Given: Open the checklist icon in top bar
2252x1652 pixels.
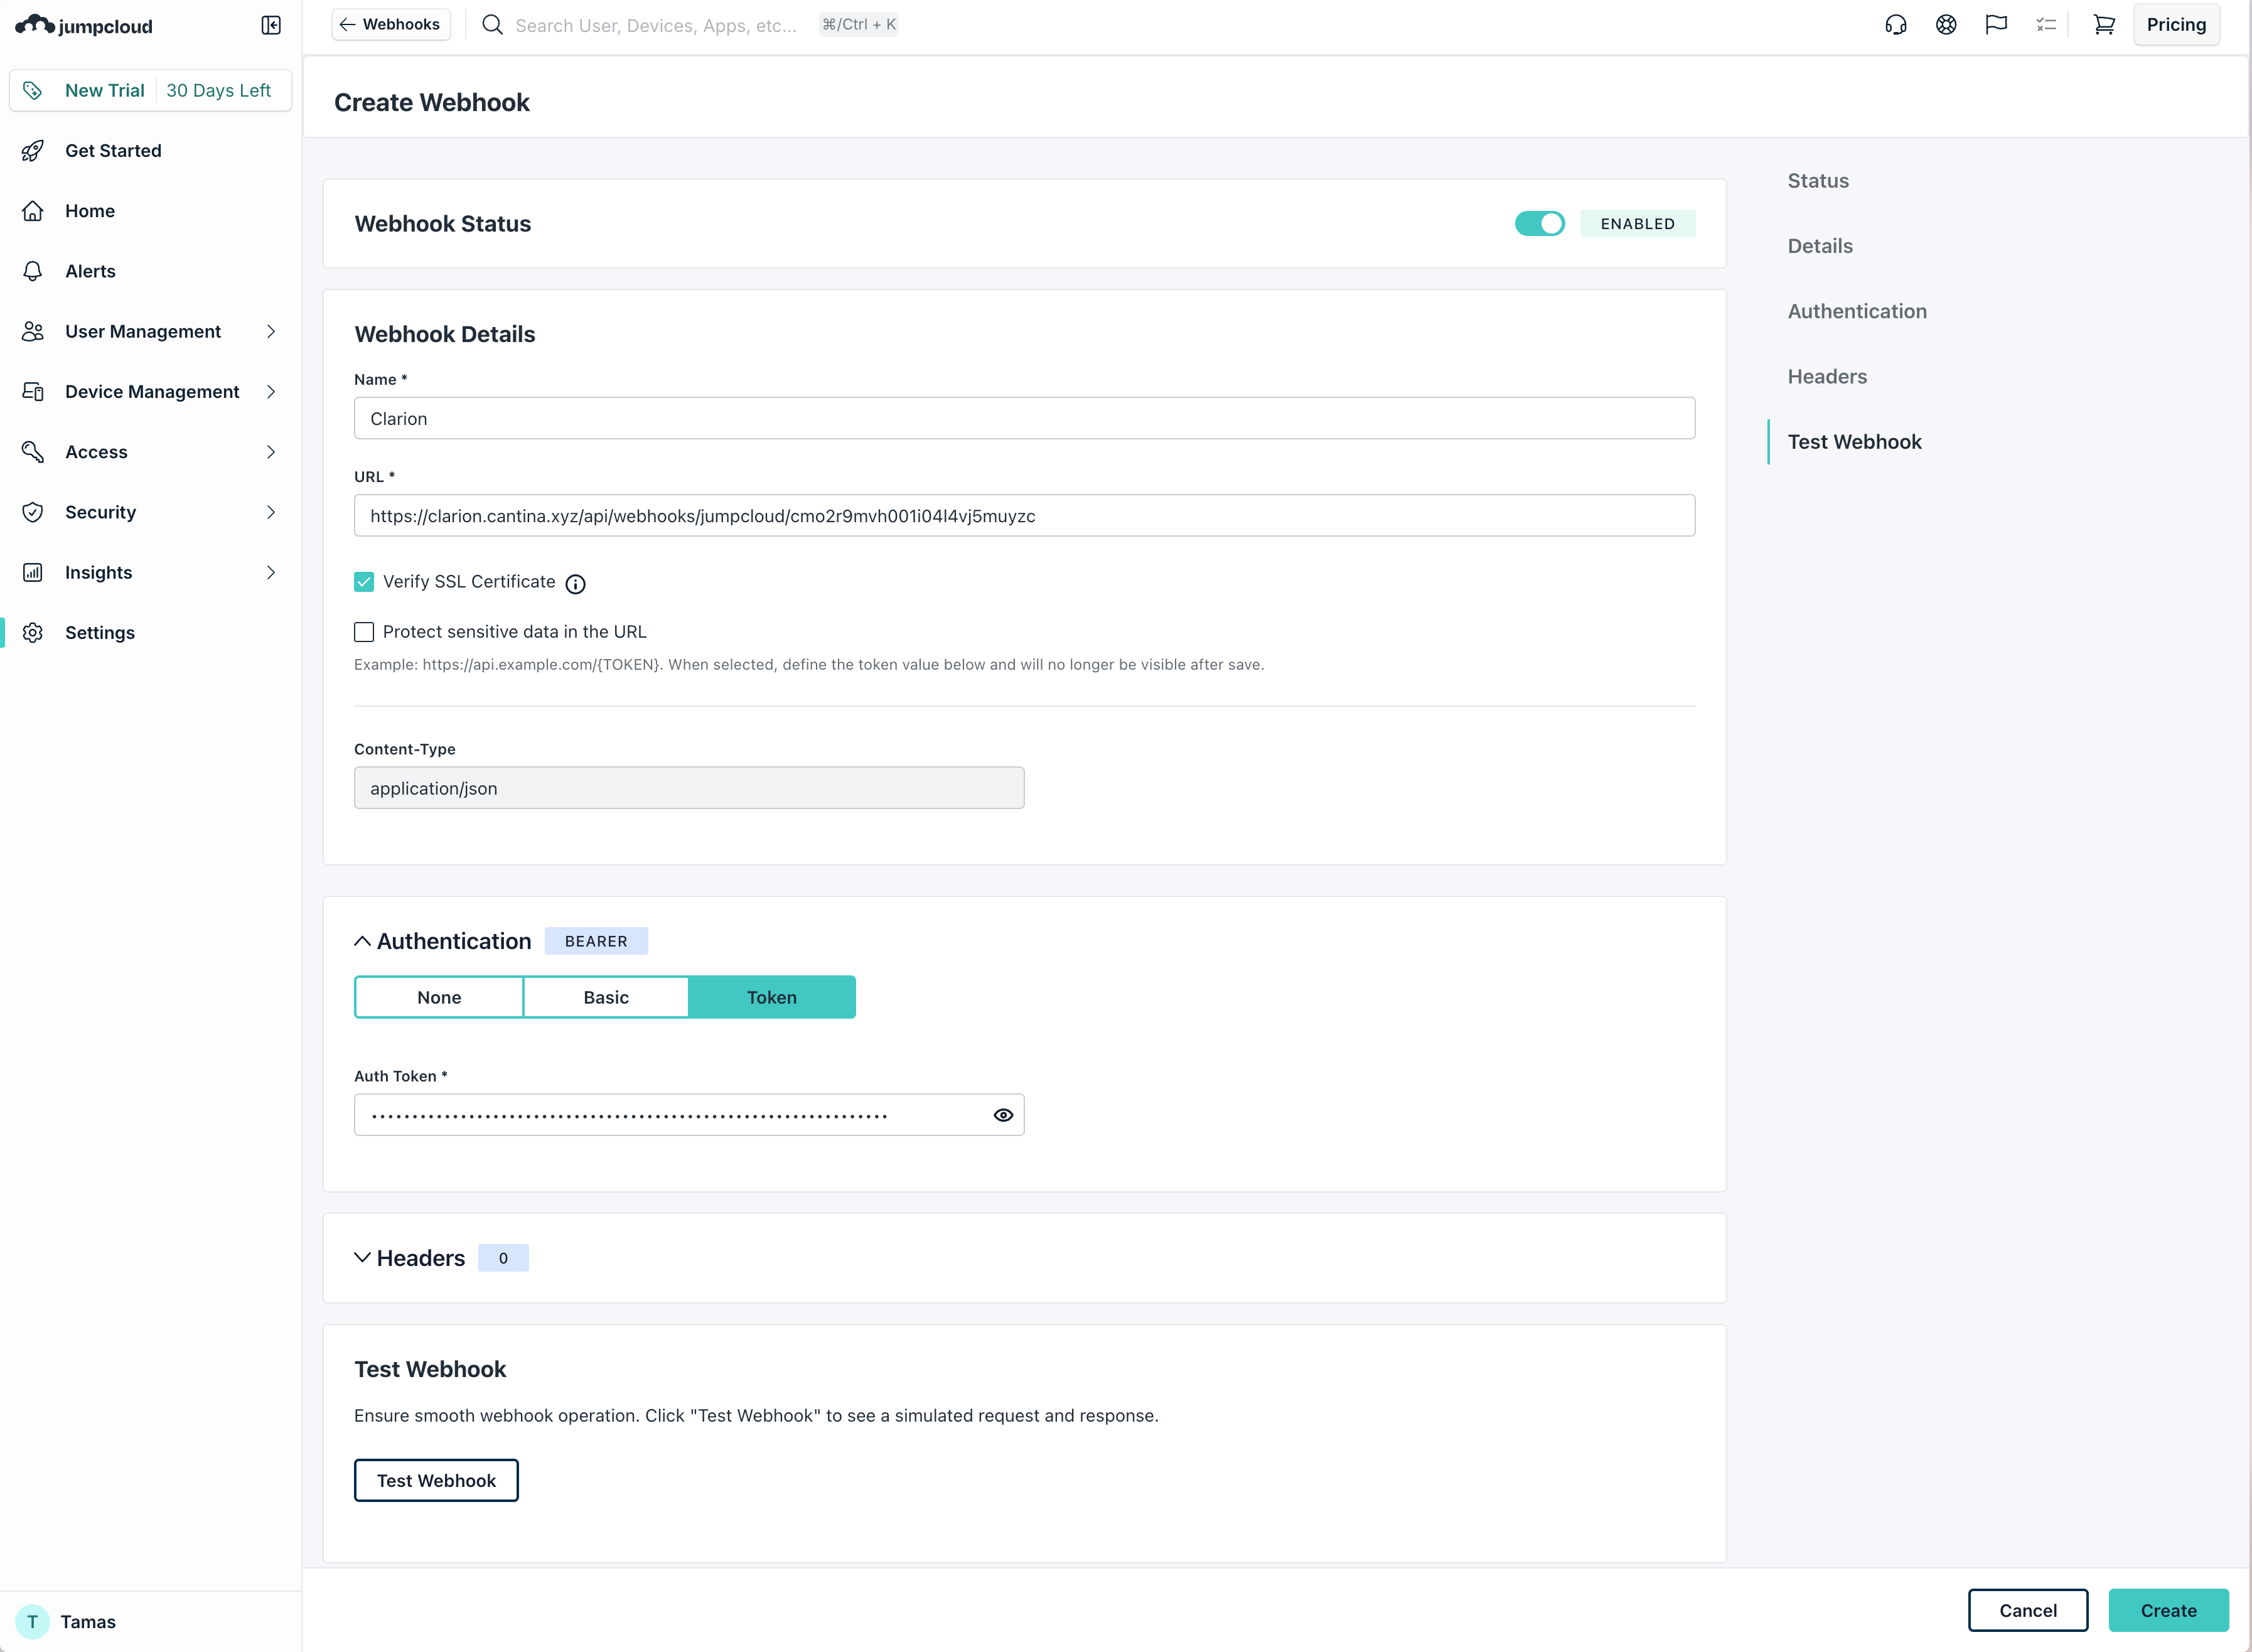Looking at the screenshot, I should pyautogui.click(x=2046, y=25).
